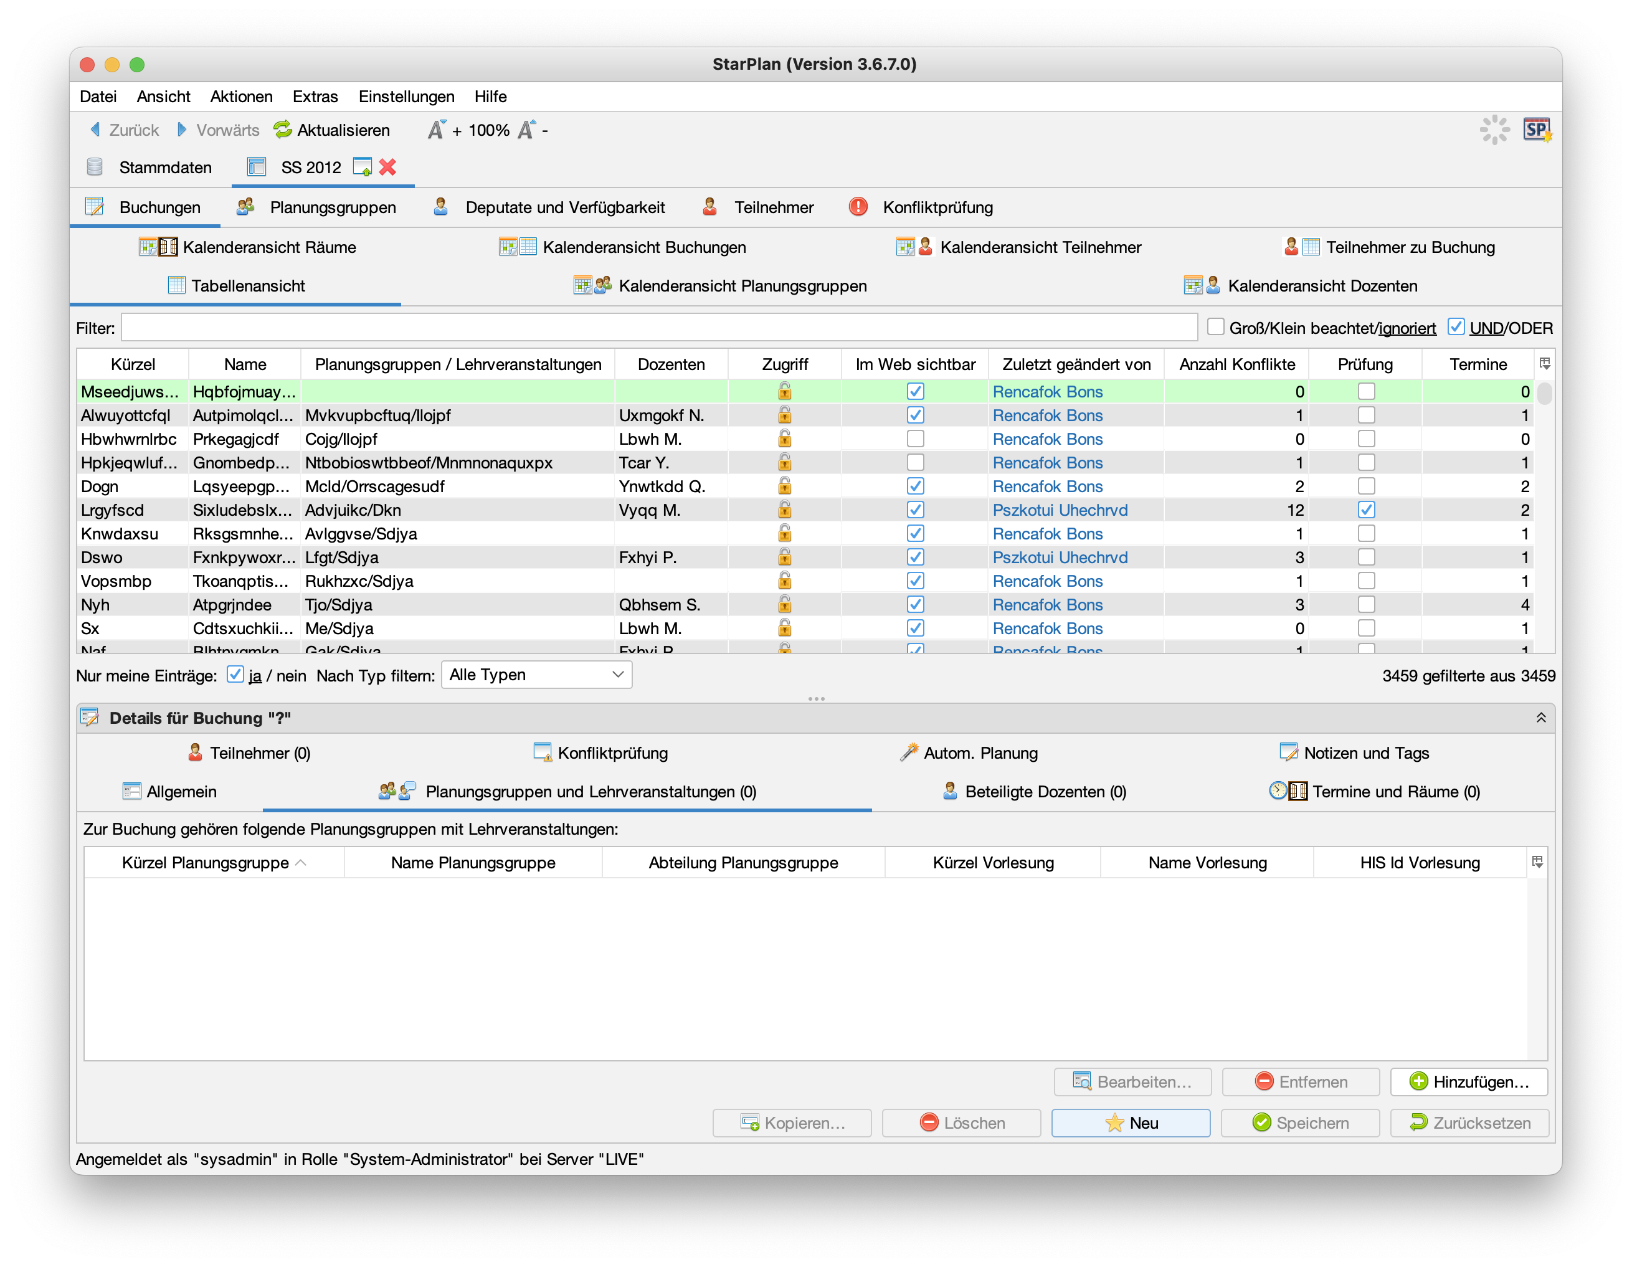
Task: Click the red Konfliktprüfung warning icon
Action: [x=858, y=207]
